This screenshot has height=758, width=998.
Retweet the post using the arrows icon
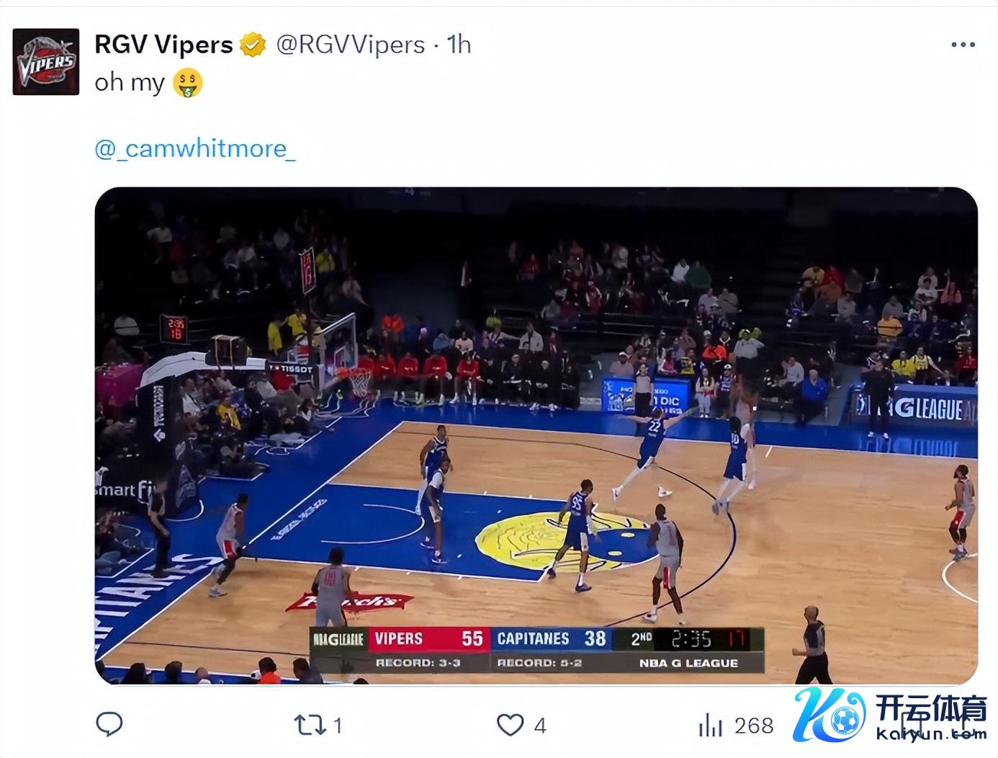click(310, 725)
